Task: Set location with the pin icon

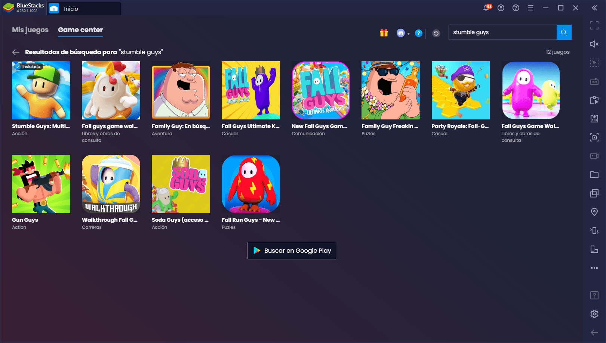Action: 594,212
